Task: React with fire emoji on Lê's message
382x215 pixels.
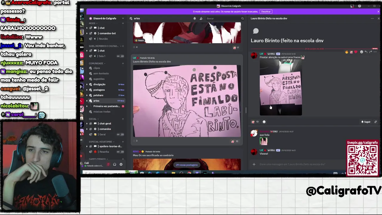Action: point(346,52)
